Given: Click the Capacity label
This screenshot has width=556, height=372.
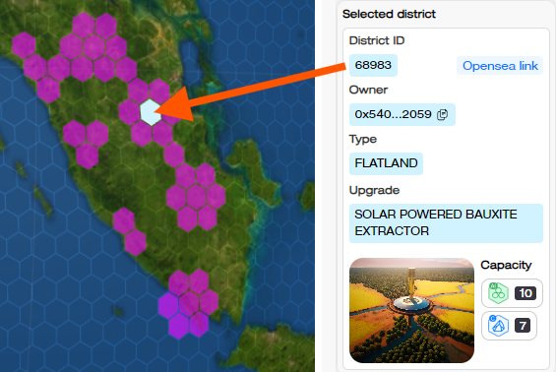Looking at the screenshot, I should click(506, 265).
